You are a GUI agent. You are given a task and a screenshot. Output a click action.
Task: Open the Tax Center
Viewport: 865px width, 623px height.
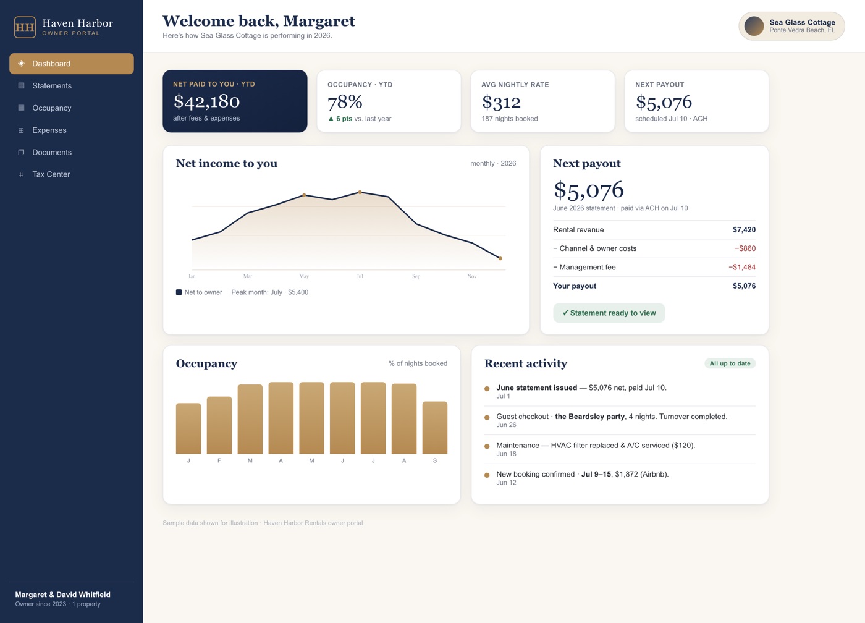click(72, 175)
